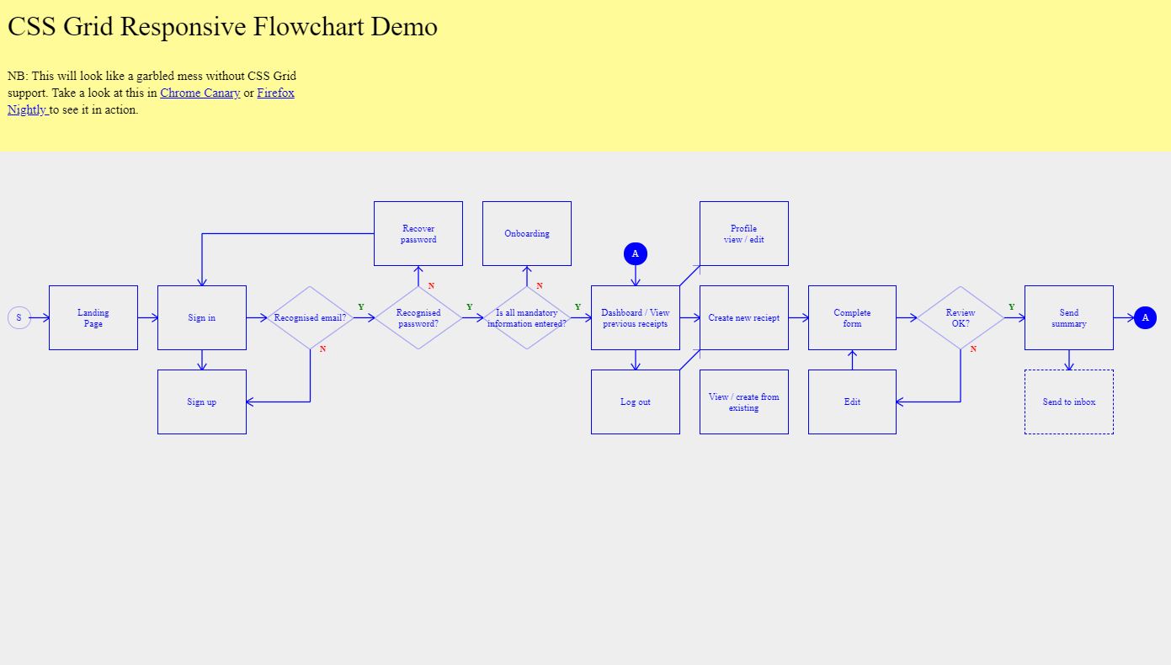Click the 'Landing Page' flowchart box

point(93,317)
